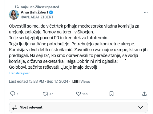
Task: Open the reply comment icon
Action: coord(13,94)
